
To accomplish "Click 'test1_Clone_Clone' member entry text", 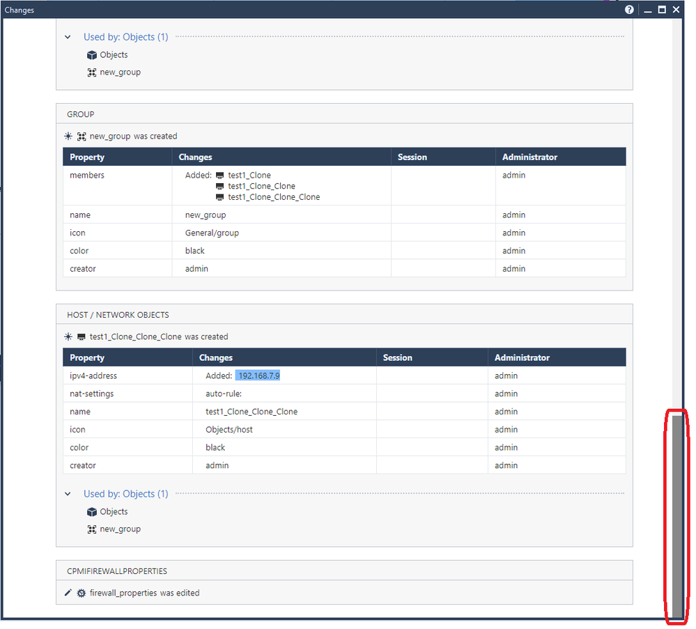I will pos(262,186).
